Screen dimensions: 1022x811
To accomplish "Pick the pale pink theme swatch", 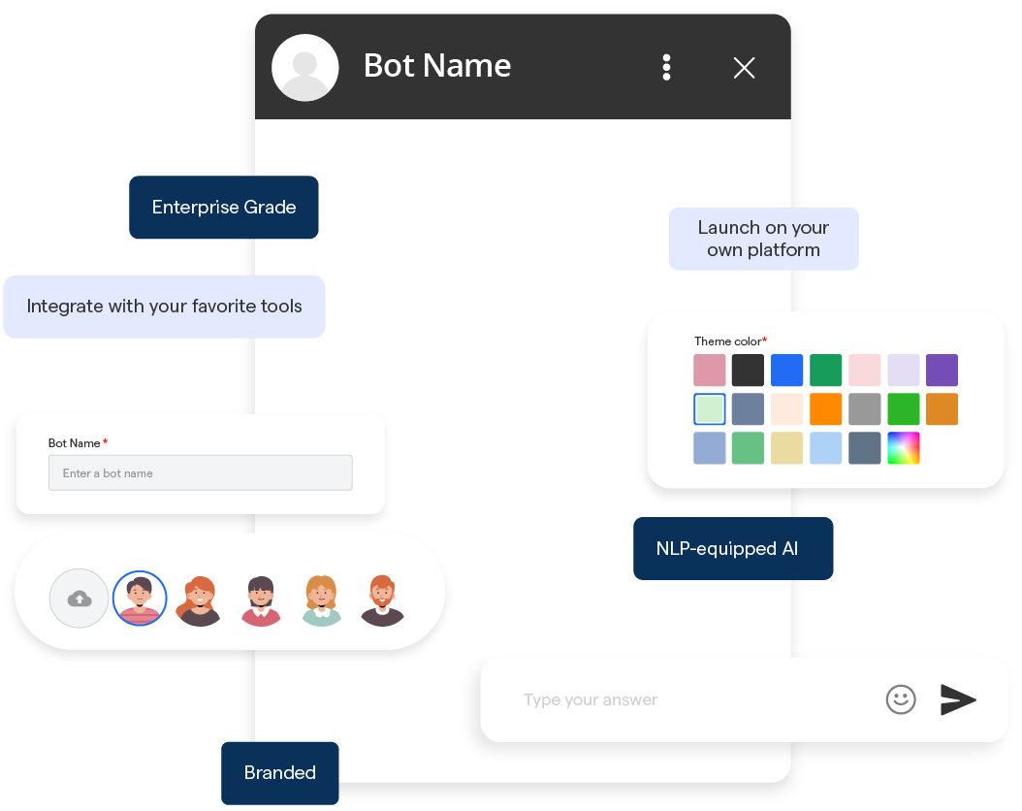I will [864, 371].
